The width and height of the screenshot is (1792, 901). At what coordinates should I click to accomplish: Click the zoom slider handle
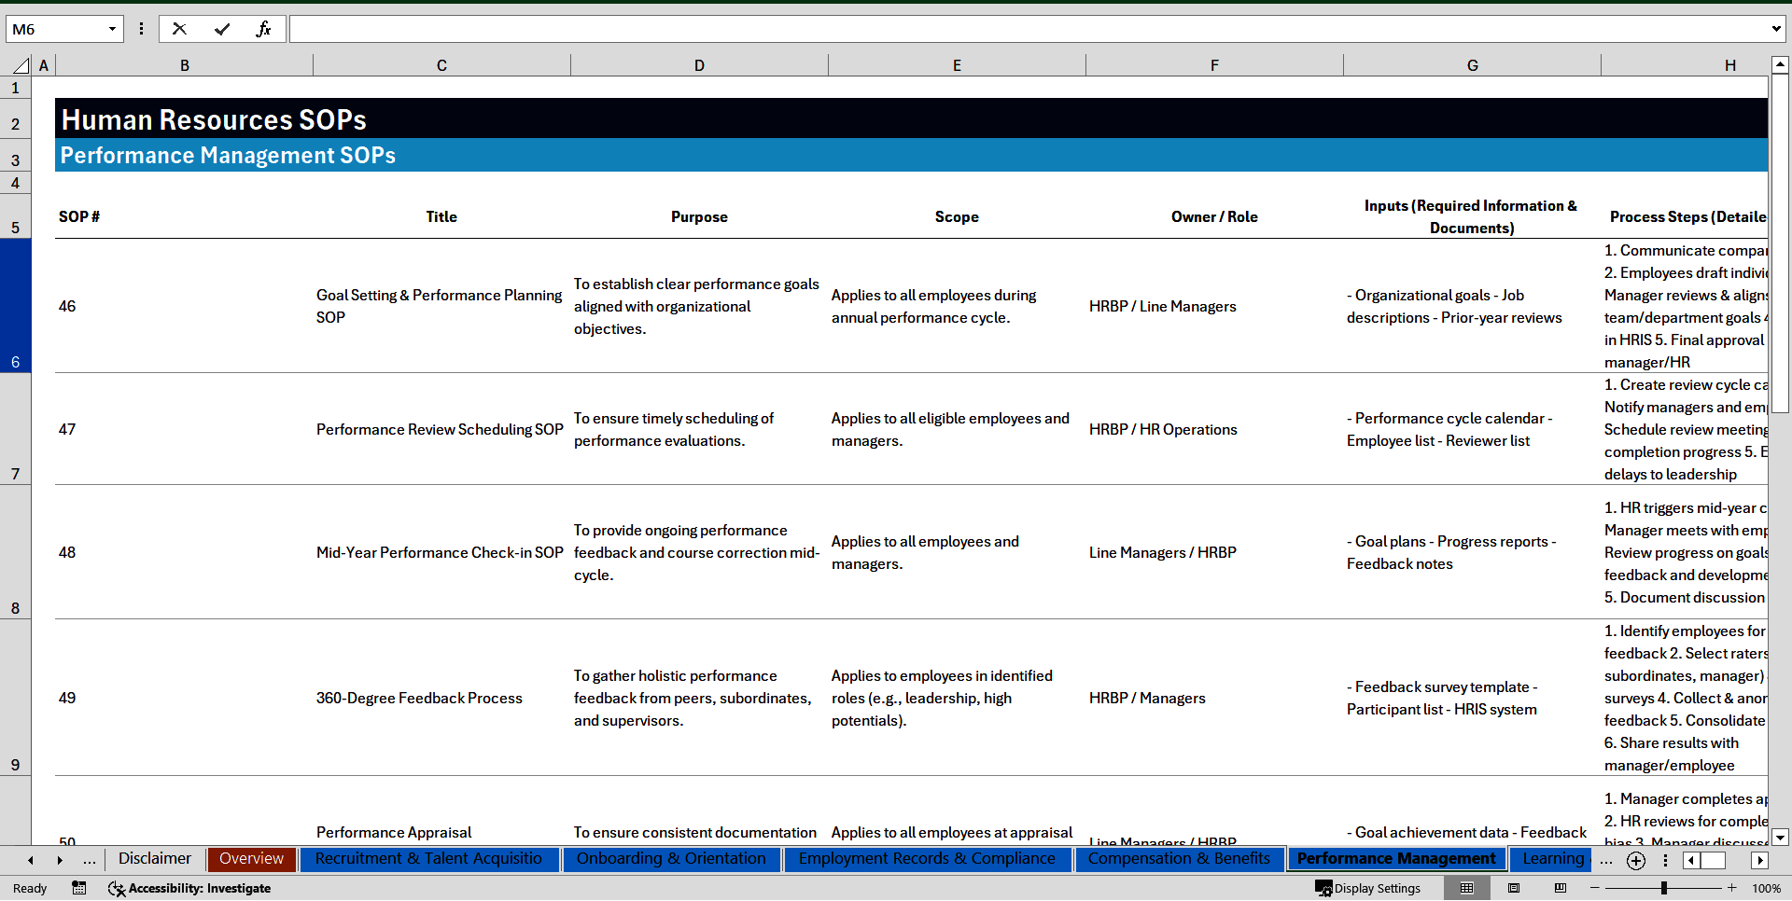pos(1663,888)
